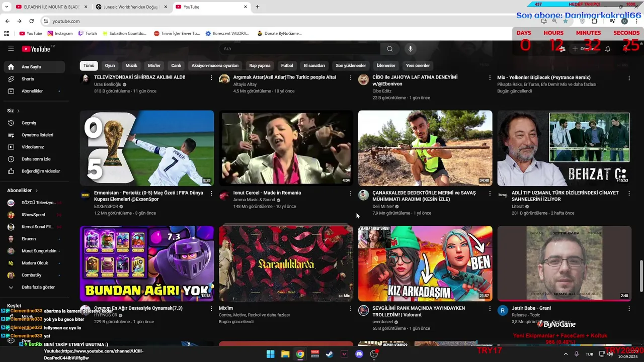This screenshot has width=644, height=362.
Task: Play the KIZ ARKADAŞIM Valorant thumbnail
Action: 425,263
